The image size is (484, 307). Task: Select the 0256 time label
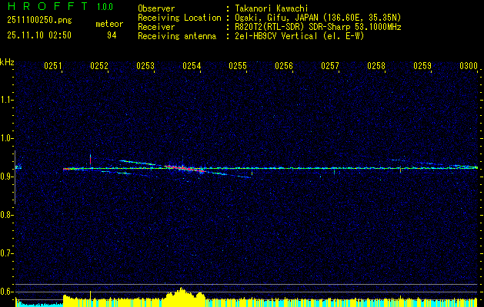coord(284,66)
